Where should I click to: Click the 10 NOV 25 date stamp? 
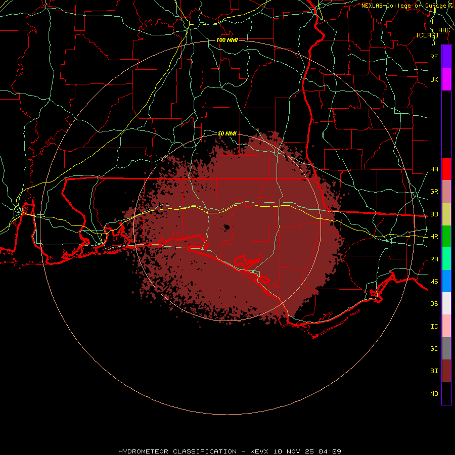(x=294, y=451)
